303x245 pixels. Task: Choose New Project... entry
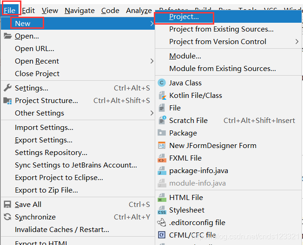[228, 17]
